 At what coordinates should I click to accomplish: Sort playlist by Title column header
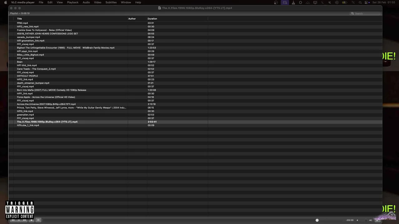pyautogui.click(x=19, y=19)
